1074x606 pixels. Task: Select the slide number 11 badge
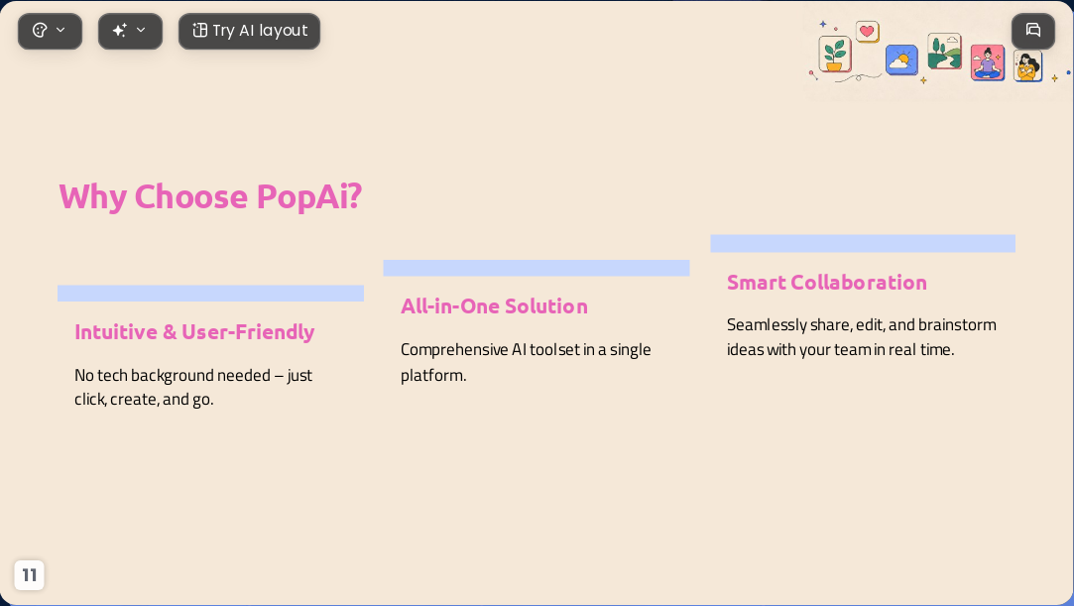(x=29, y=574)
